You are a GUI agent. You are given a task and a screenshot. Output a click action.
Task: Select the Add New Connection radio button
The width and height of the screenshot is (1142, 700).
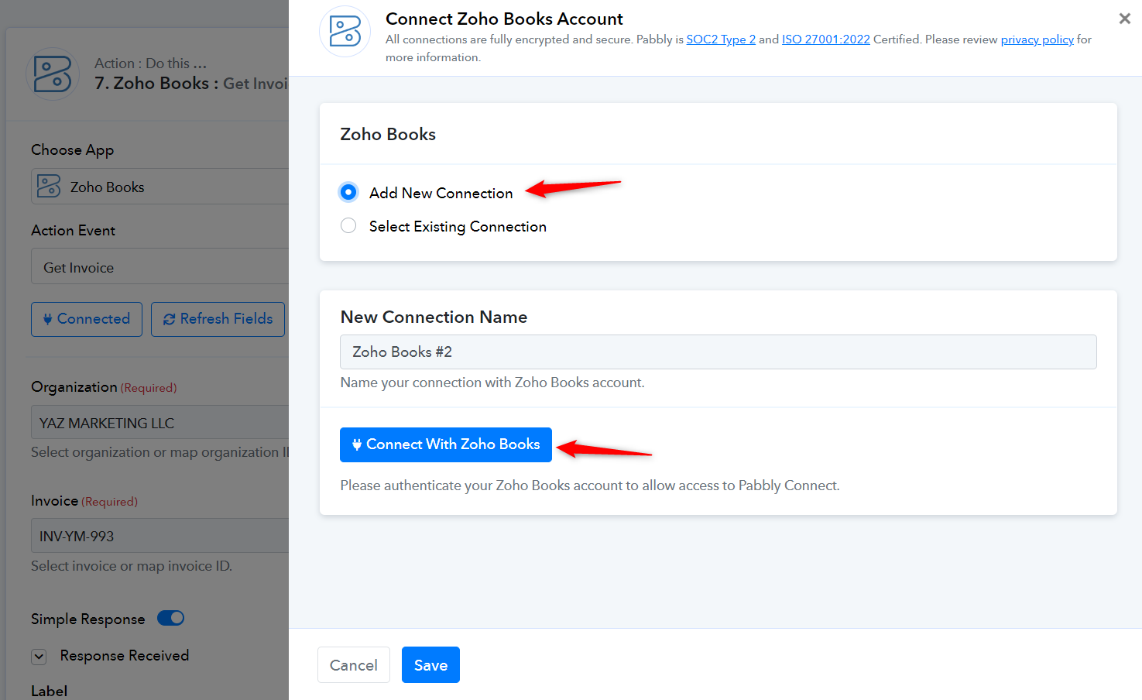(348, 192)
